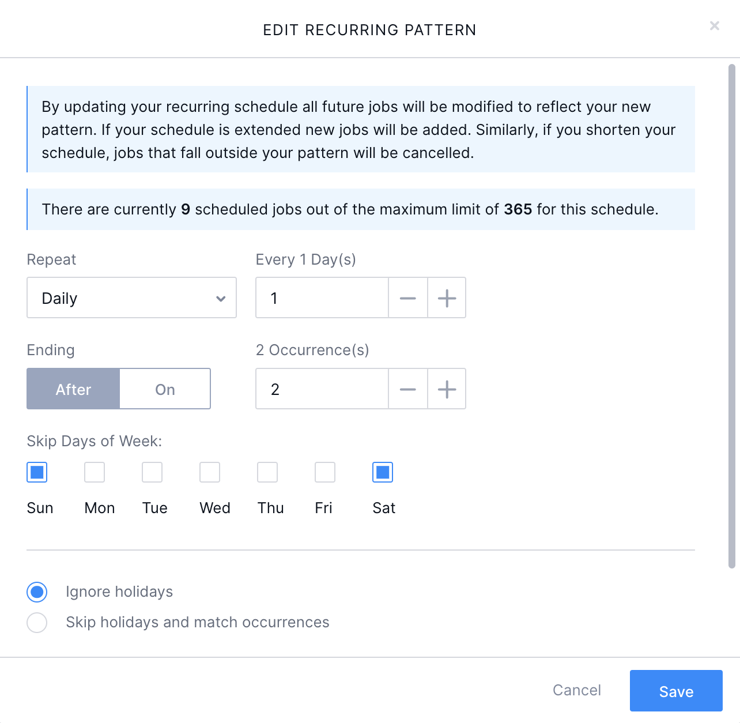Click the plus icon next to the occurrences field

[446, 389]
